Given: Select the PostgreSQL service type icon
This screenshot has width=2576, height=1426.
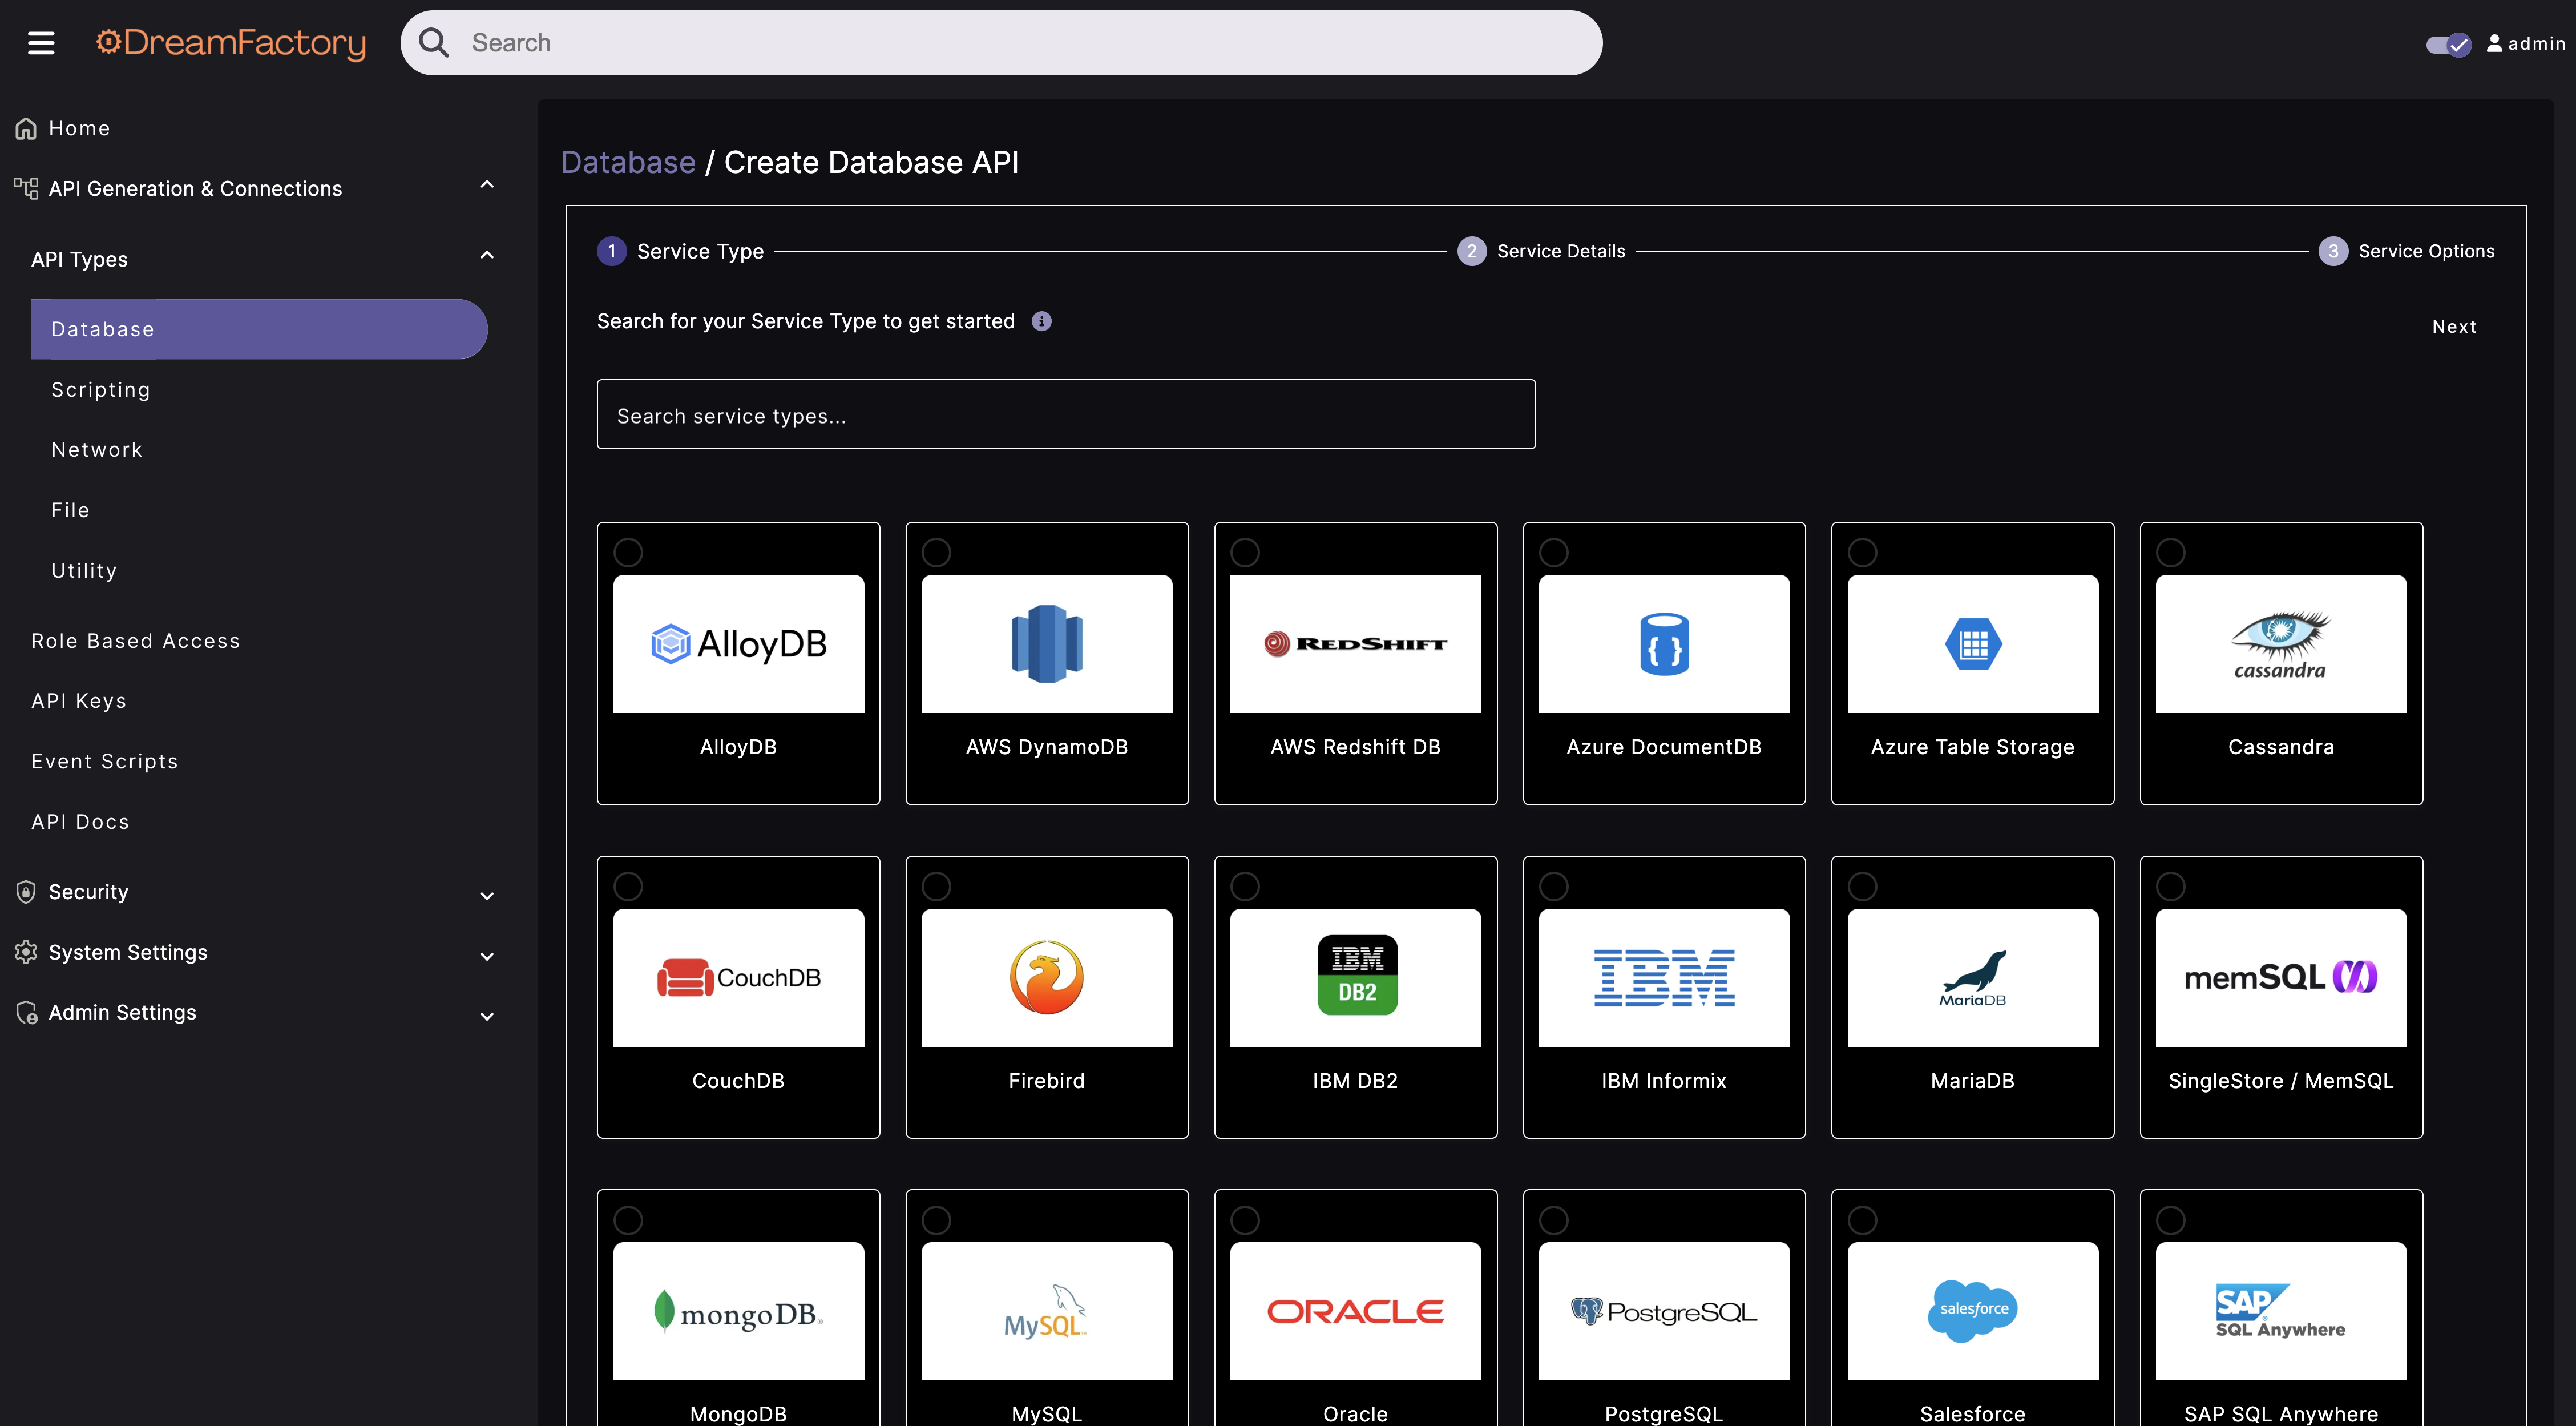Looking at the screenshot, I should pyautogui.click(x=1663, y=1311).
